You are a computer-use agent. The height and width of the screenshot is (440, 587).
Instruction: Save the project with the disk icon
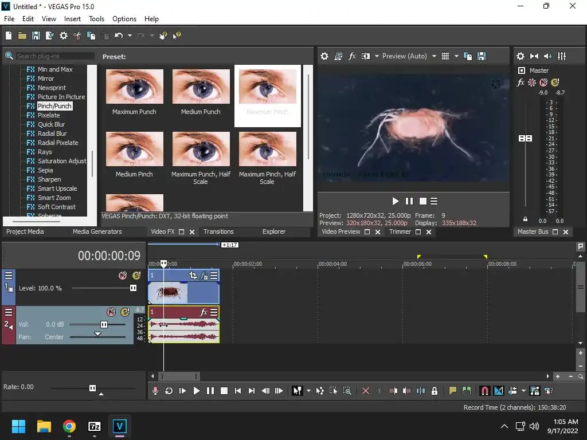(x=36, y=36)
